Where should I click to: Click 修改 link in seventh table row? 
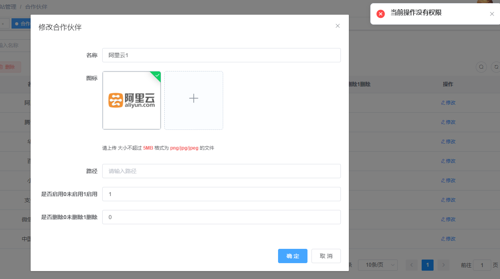[x=448, y=219]
